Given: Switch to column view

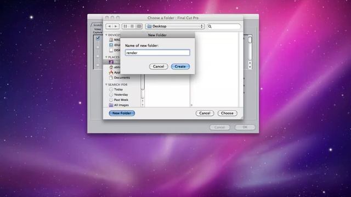Looking at the screenshot, I should (139, 26).
